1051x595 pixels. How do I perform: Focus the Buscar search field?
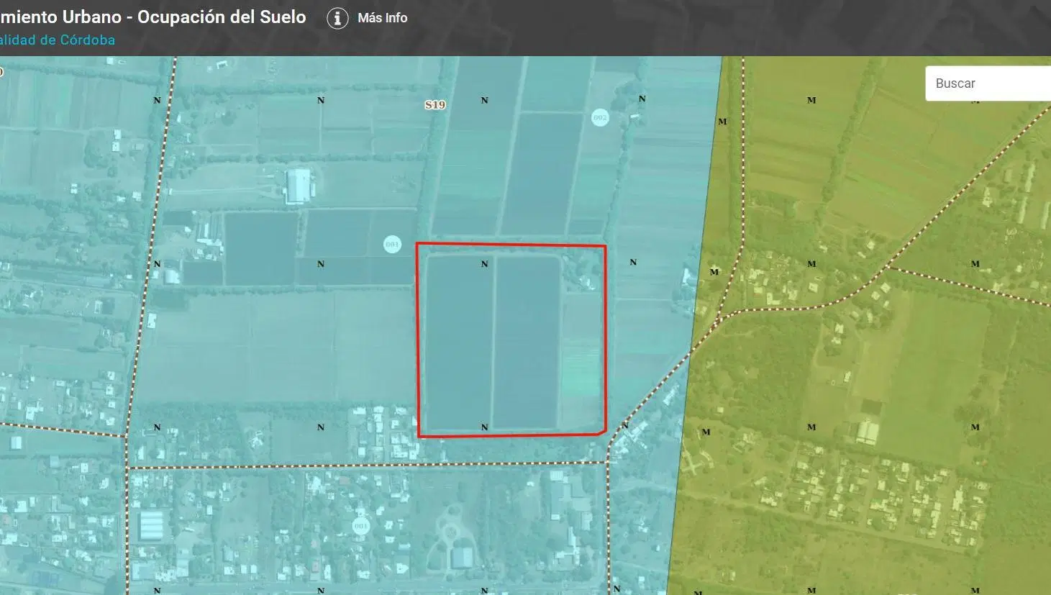pyautogui.click(x=988, y=83)
